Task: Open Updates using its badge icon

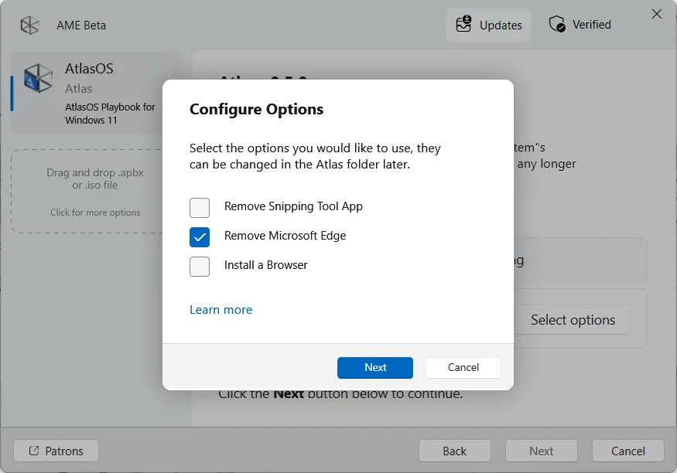Action: coord(464,24)
